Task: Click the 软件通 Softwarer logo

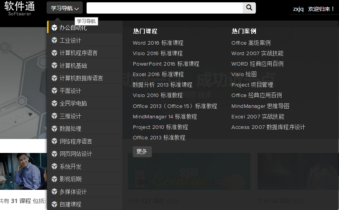Action: [x=19, y=8]
